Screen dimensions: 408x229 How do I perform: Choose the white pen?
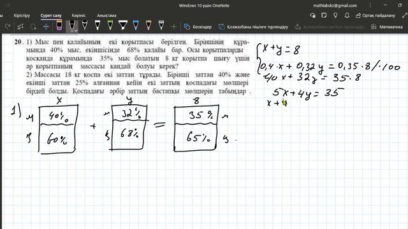click(x=98, y=25)
